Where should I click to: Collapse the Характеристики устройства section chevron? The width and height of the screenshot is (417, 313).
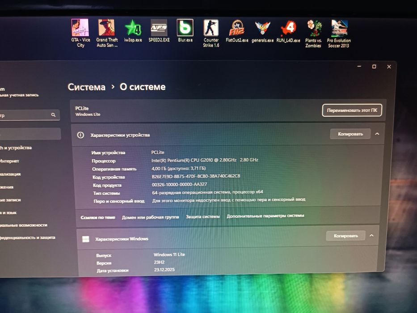(377, 134)
